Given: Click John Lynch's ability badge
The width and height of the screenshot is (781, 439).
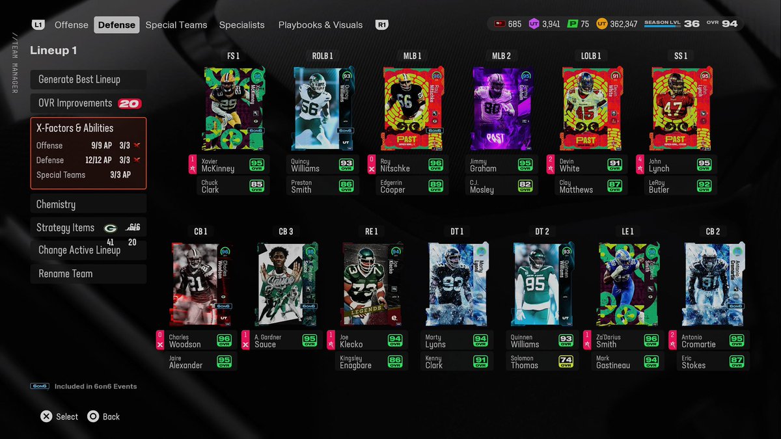Looking at the screenshot, I should tap(640, 165).
